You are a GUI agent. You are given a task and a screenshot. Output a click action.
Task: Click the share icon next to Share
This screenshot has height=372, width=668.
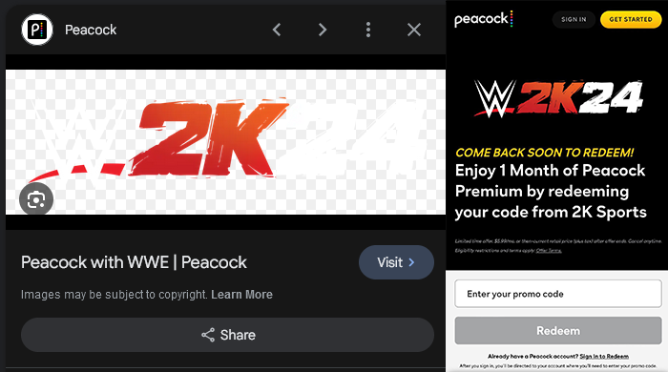coord(208,335)
